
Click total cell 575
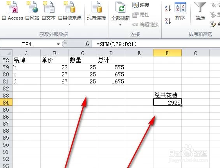click(111, 67)
